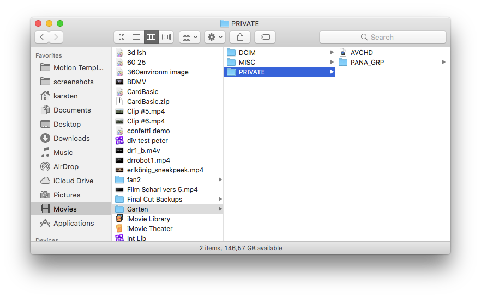Screen dimensions: 481x298
Task: Go to the karsten home folder
Action: [72, 96]
